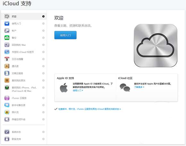The height and width of the screenshot is (146, 186).
Task: Click the large silver iCloud logo image
Action: click(156, 45)
